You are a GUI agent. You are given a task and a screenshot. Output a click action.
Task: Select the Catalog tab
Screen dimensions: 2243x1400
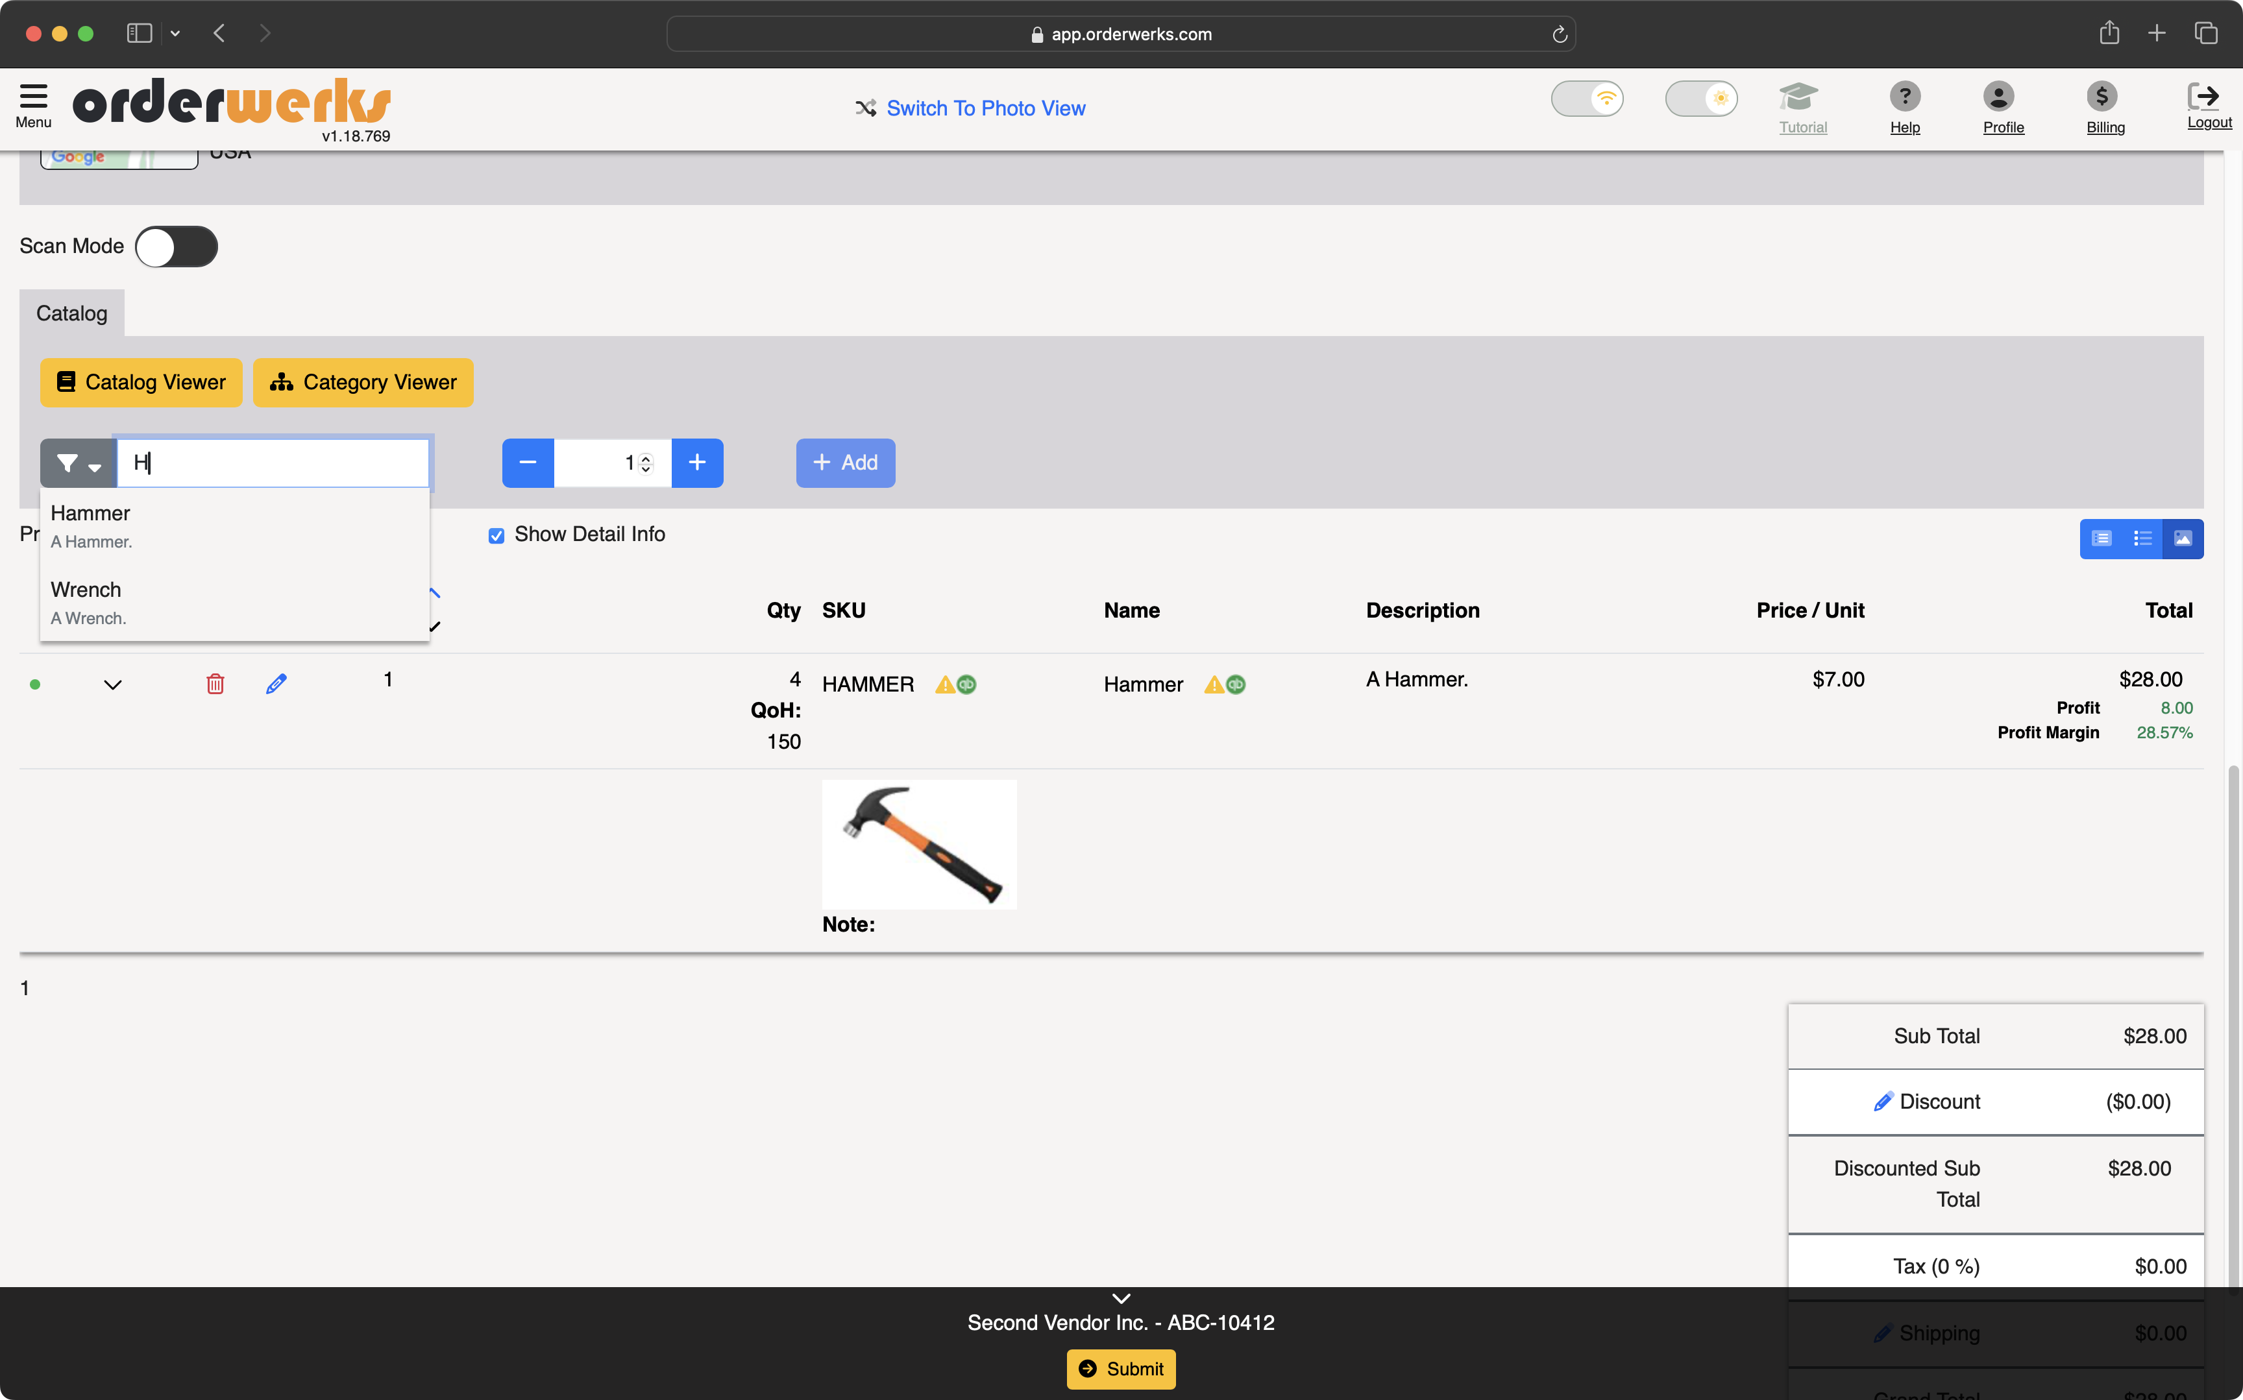tap(71, 313)
